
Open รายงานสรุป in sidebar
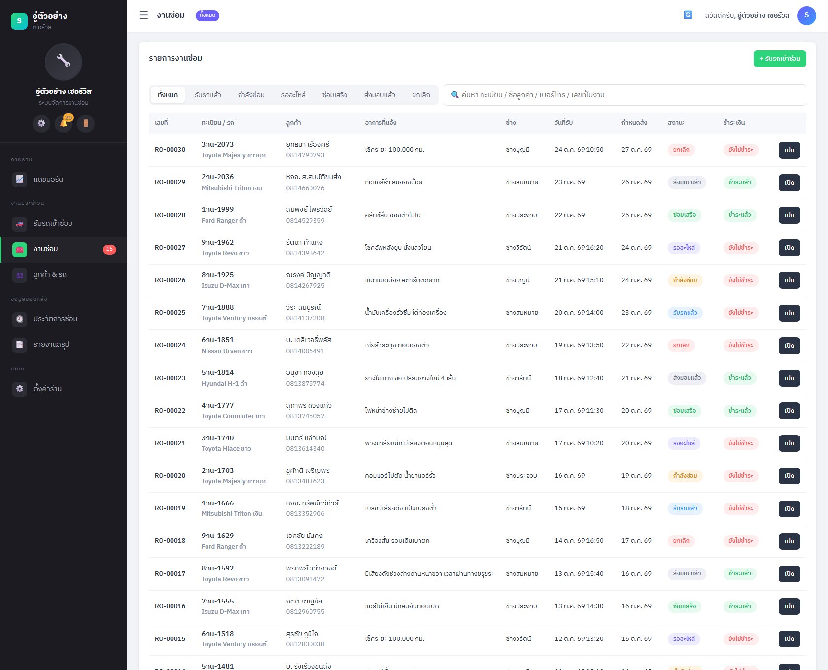click(x=64, y=344)
